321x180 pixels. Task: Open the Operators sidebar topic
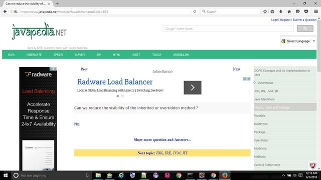261,140
